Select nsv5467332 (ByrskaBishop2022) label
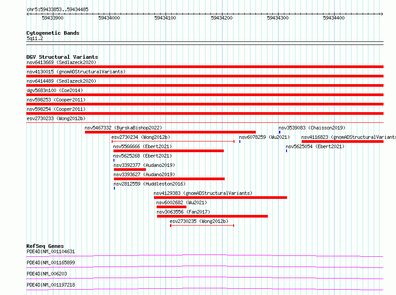Viewport: 396px width, 295px height. pos(123,128)
